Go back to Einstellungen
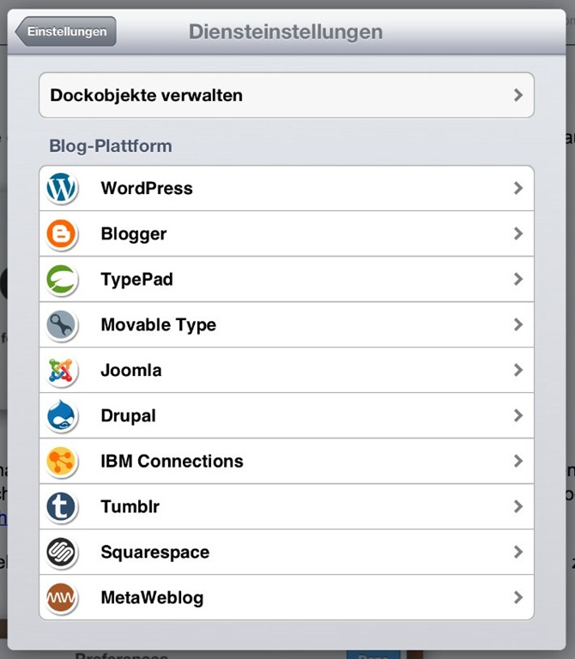This screenshot has height=659, width=575. [x=66, y=32]
